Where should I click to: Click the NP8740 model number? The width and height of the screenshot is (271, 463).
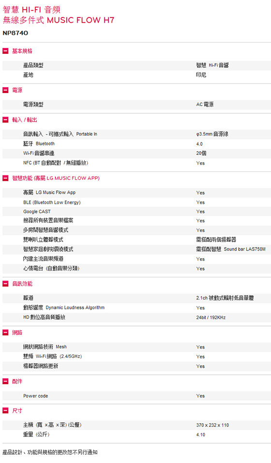[x=15, y=33]
